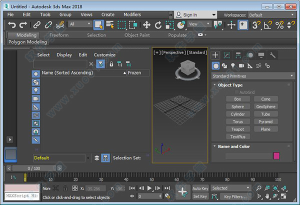Click the 0 / 100 time slider
This screenshot has height=205, width=300.
pos(34,168)
